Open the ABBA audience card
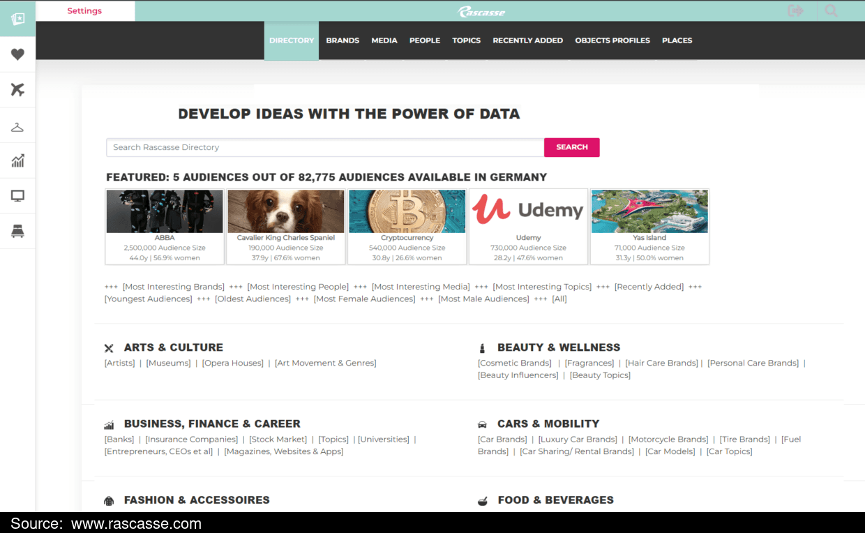This screenshot has height=533, width=865. tap(165, 227)
